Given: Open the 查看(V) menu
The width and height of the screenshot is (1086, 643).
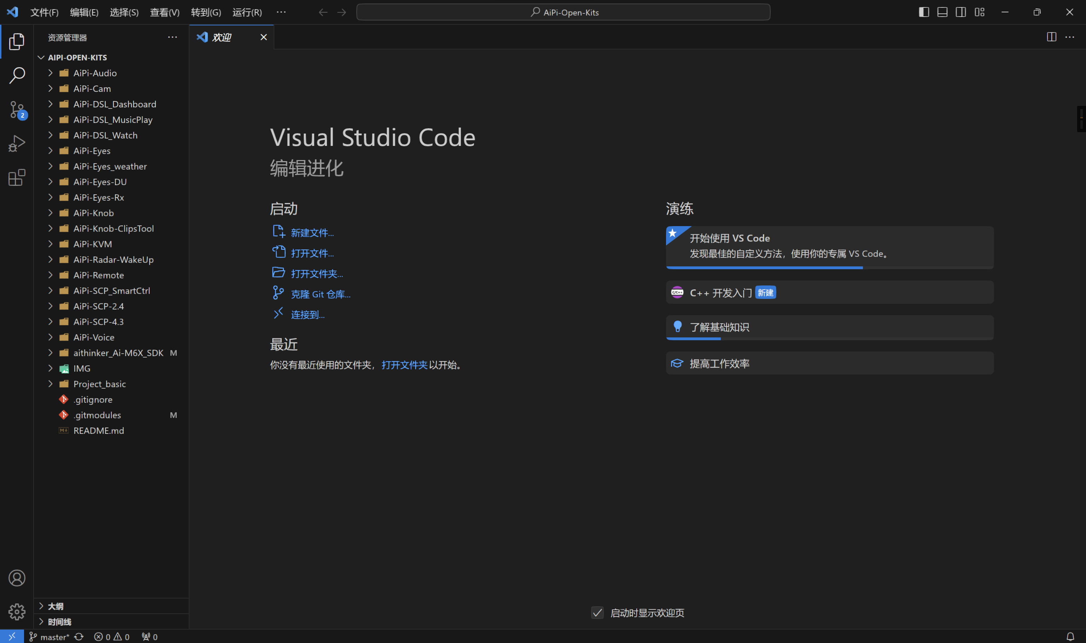Looking at the screenshot, I should pos(165,12).
